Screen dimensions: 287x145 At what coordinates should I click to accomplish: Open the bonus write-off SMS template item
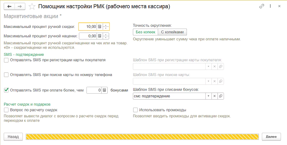pos(220,96)
